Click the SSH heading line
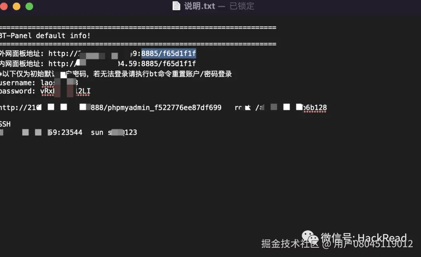Viewport: 421px width, 257px height. pos(5,124)
